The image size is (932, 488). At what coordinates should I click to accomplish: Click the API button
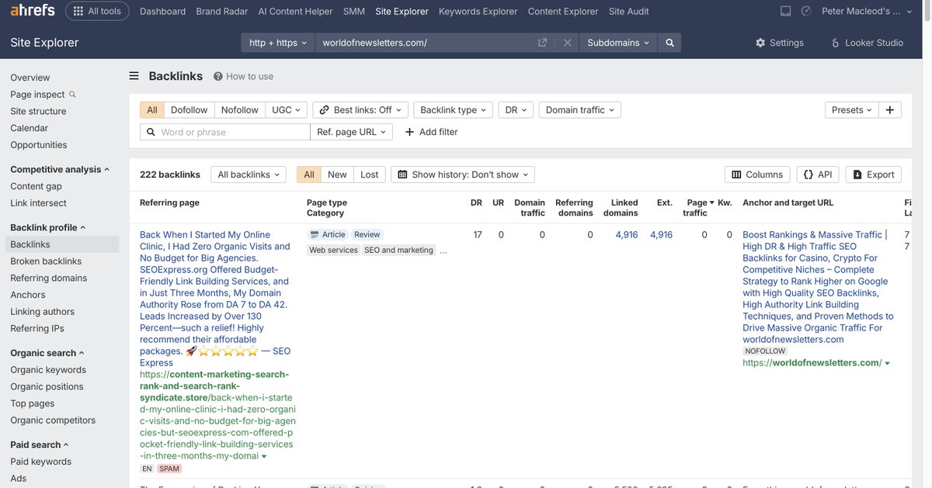coord(818,175)
